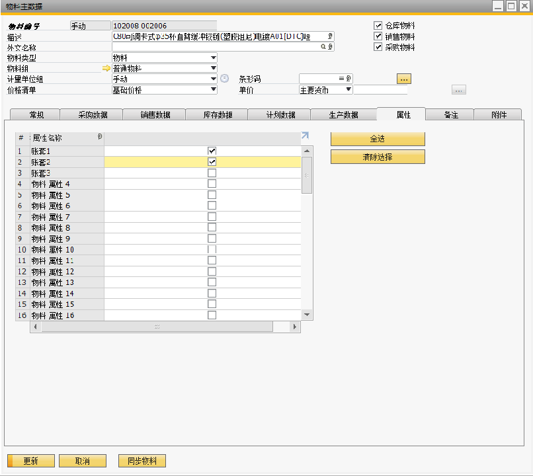
Task: Uncheck the 账套1 property checkbox
Action: click(x=212, y=151)
